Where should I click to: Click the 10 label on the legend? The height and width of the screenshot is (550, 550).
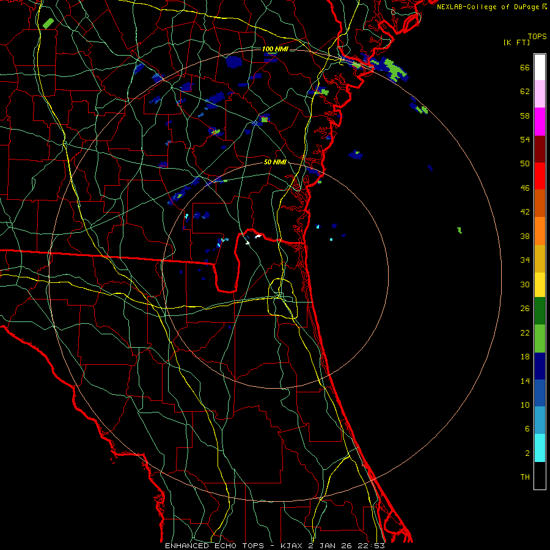point(525,405)
